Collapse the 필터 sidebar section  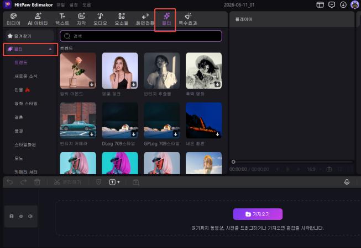[50, 49]
